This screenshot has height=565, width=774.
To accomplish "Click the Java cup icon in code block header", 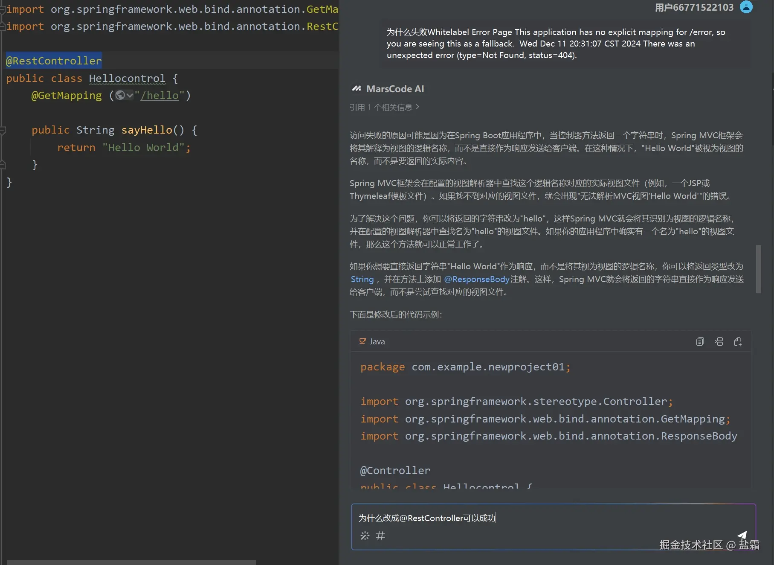I will pos(362,341).
